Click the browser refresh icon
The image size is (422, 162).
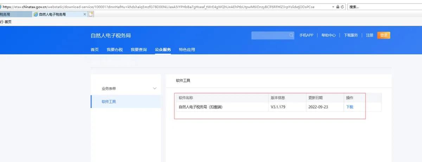click(342, 7)
